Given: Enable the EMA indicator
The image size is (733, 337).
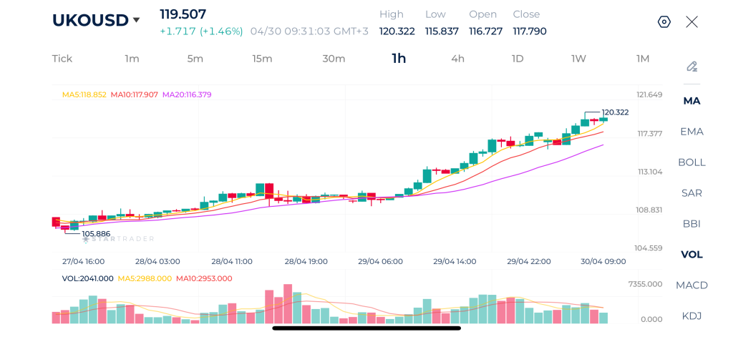Looking at the screenshot, I should click(x=691, y=132).
